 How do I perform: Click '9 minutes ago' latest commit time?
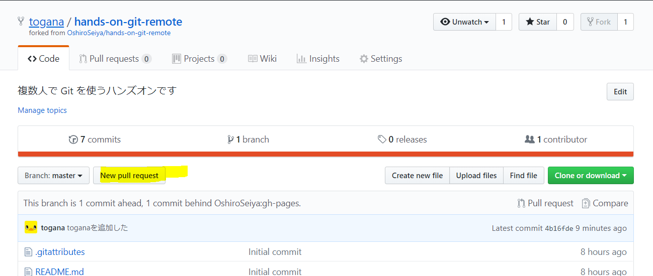[x=601, y=228]
